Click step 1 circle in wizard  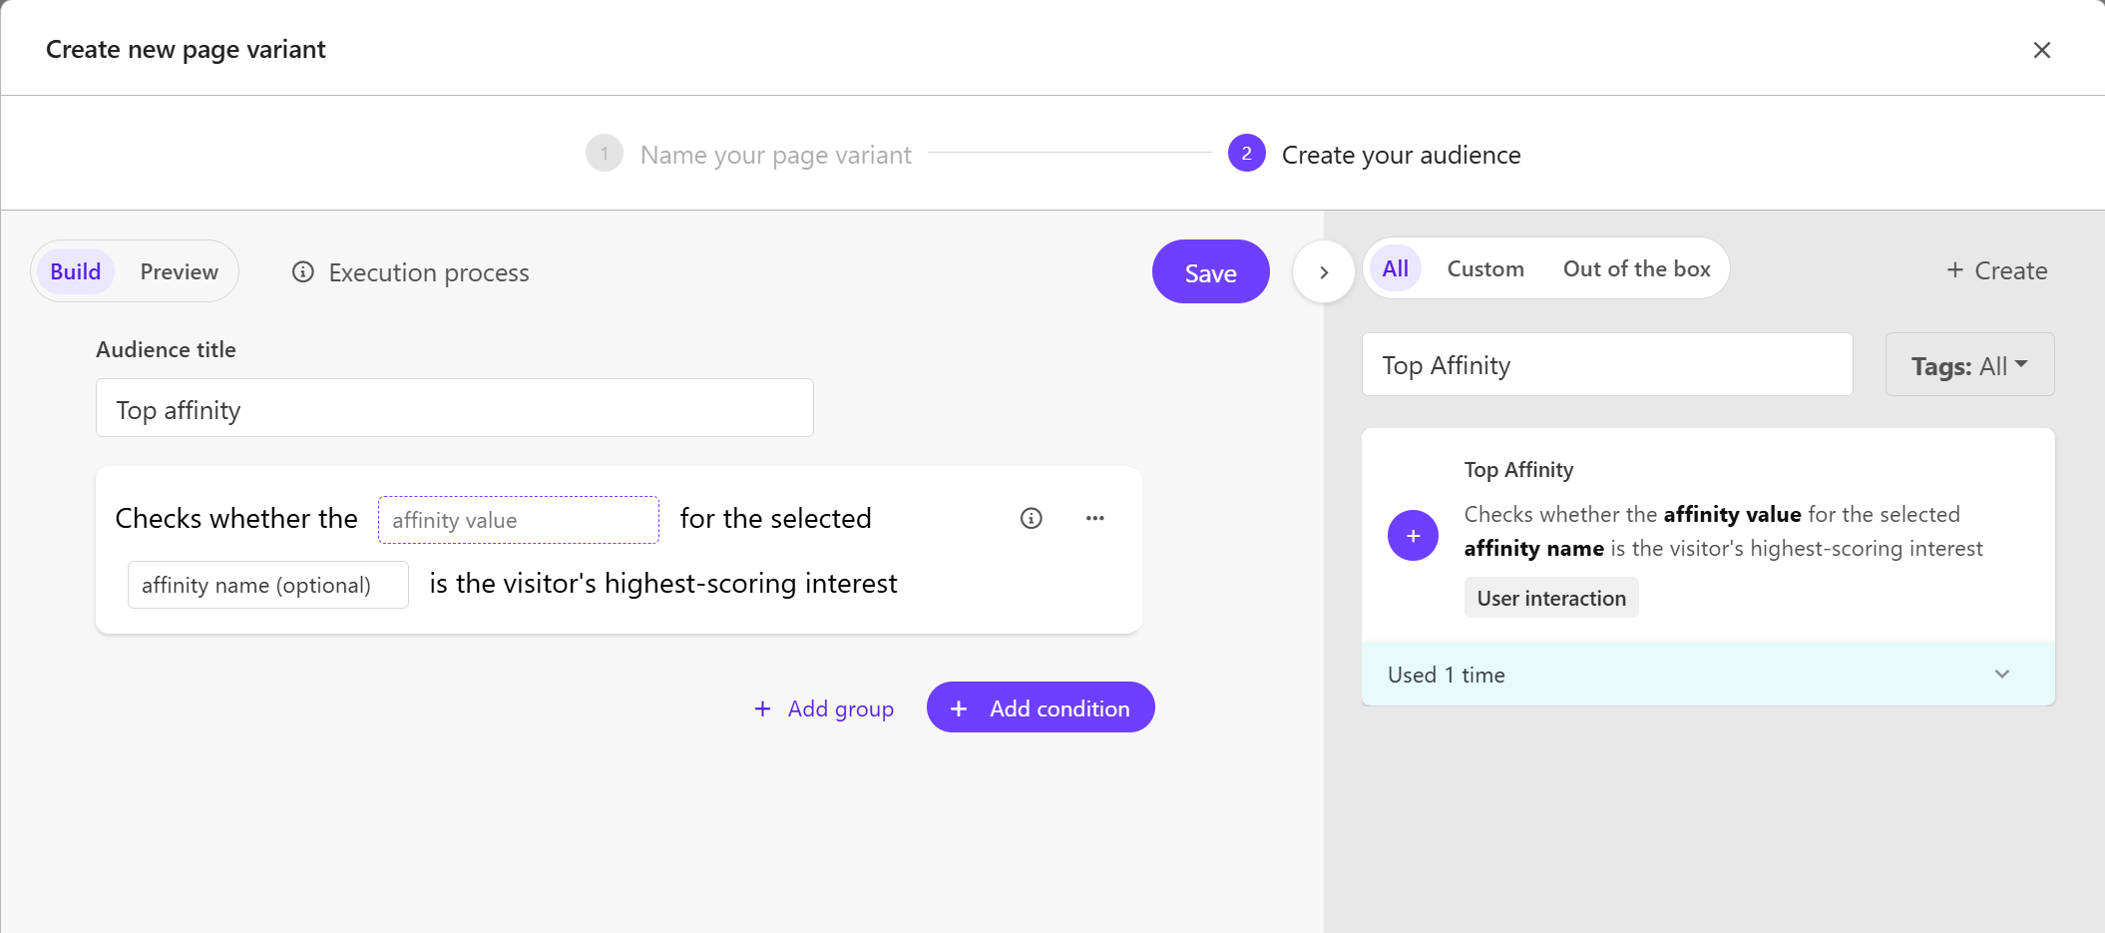(x=604, y=154)
